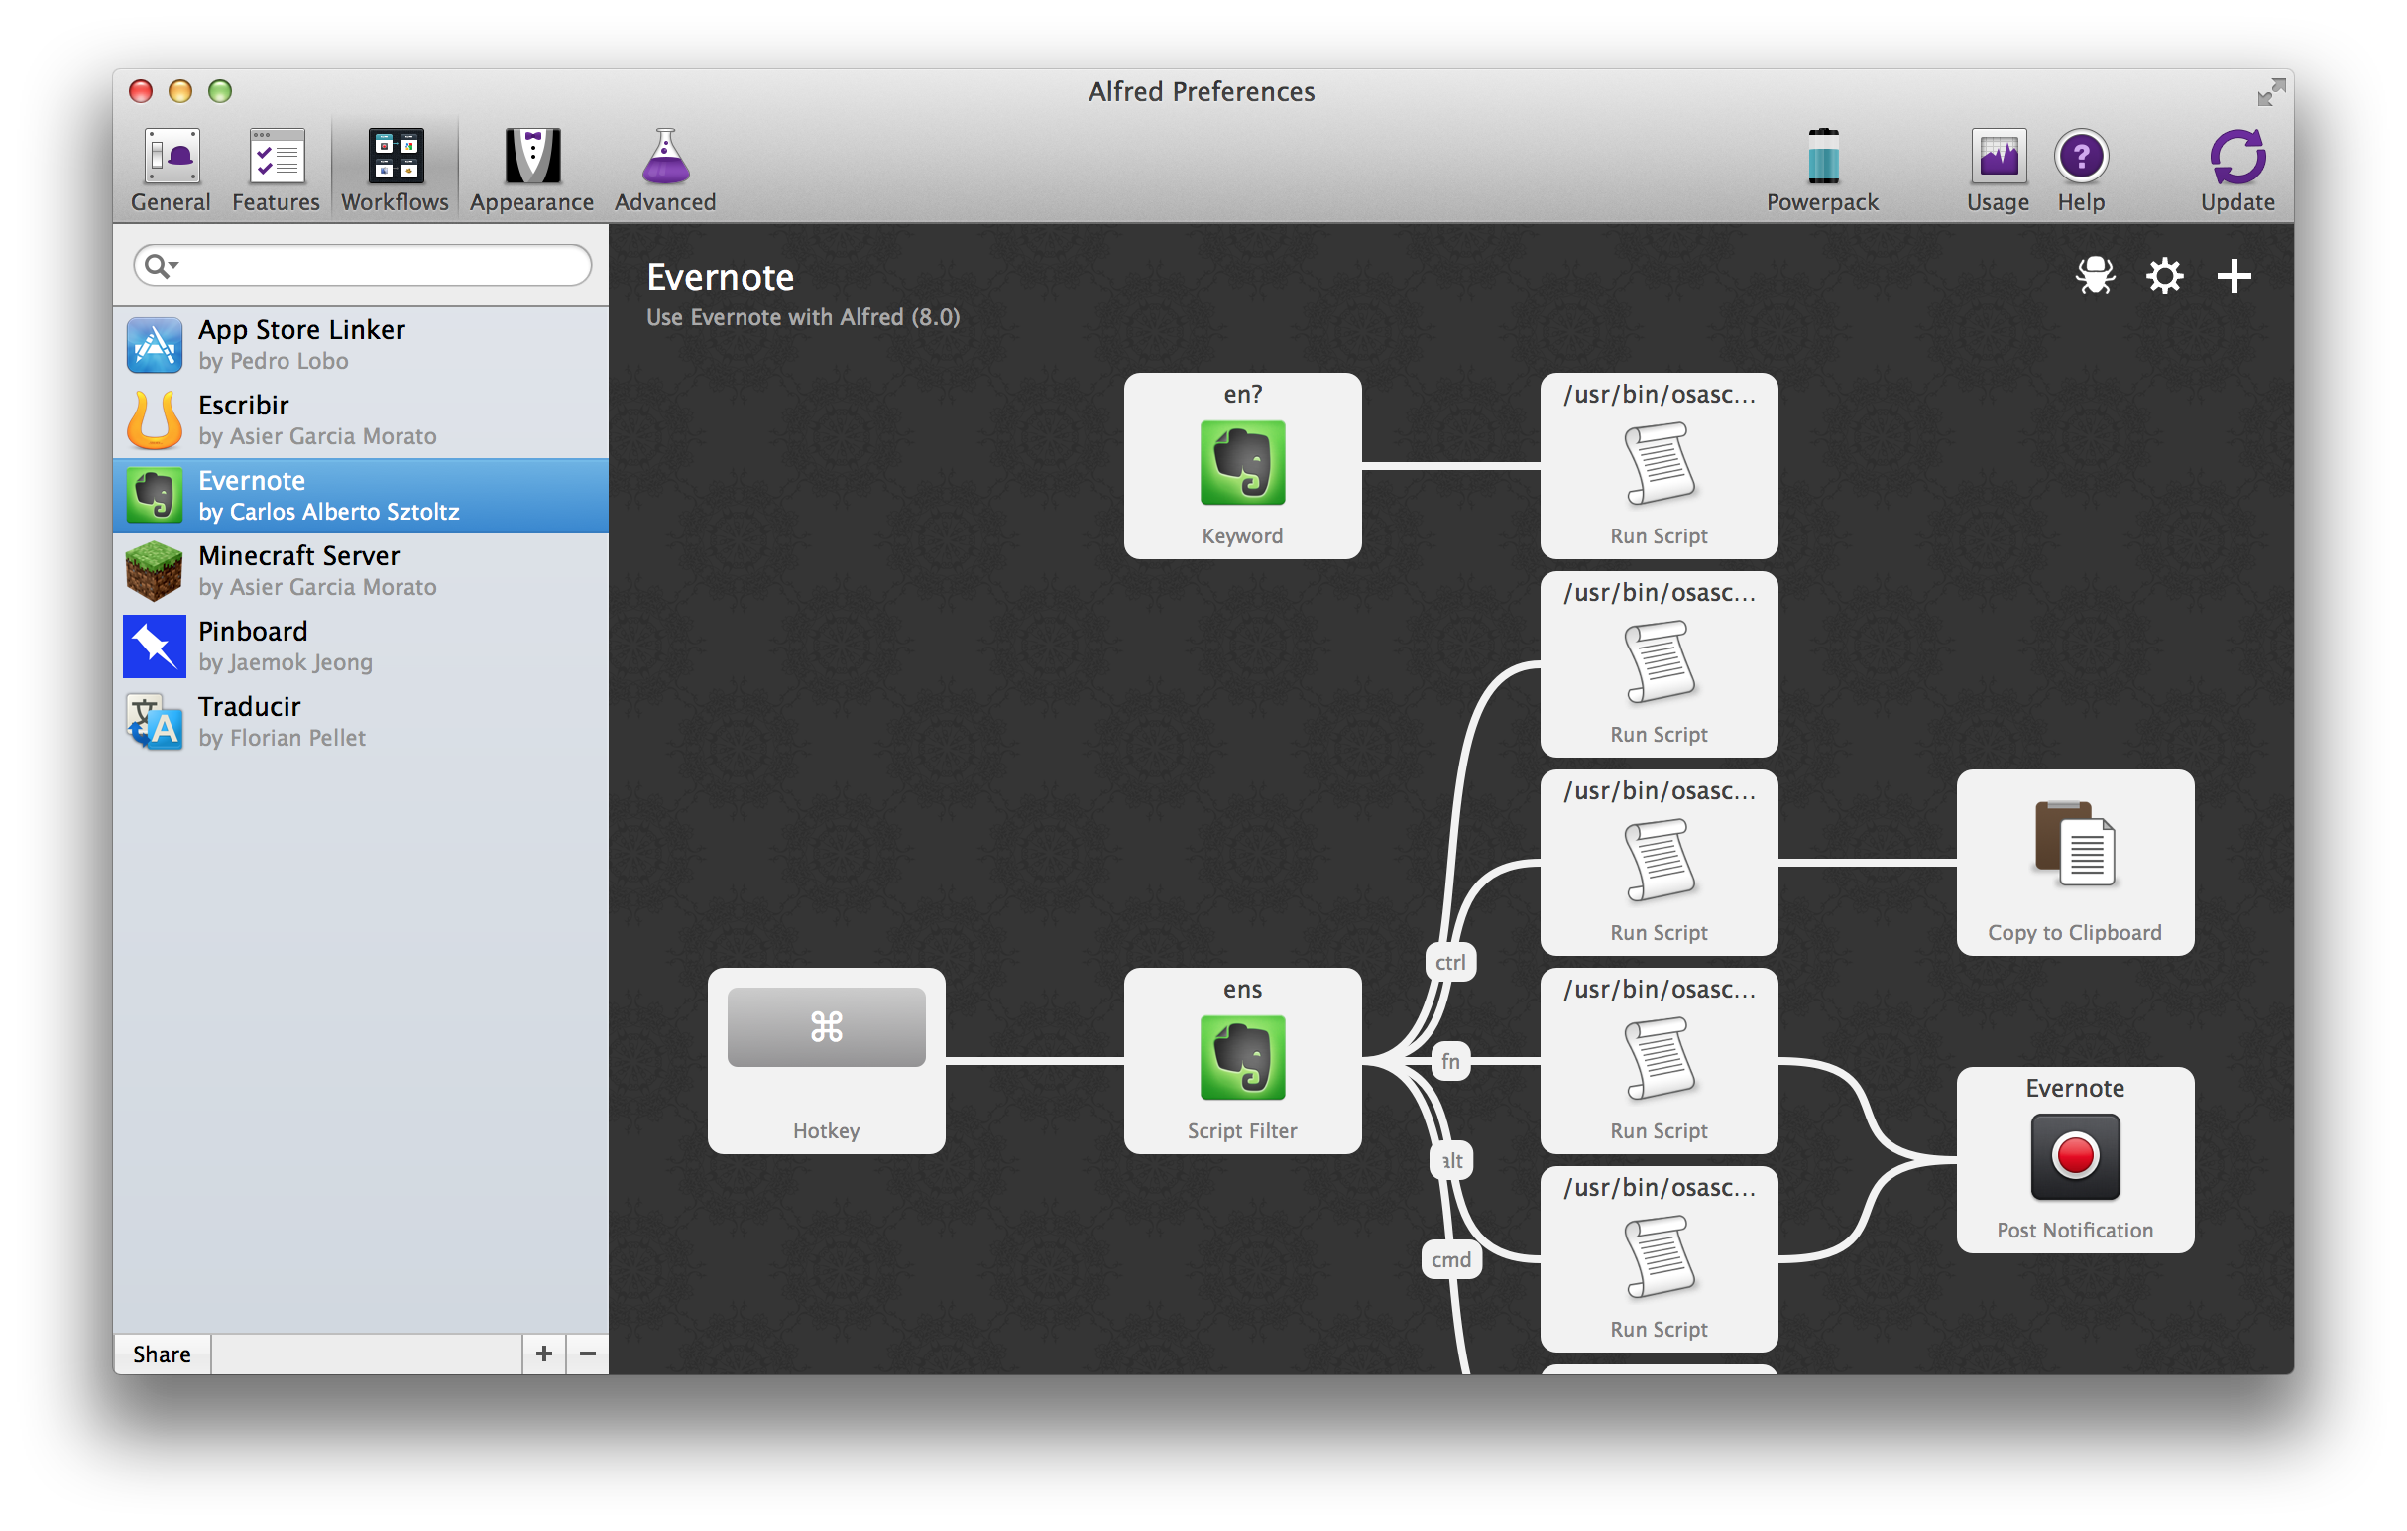Select the Evernote Post Notification node

(x=2075, y=1160)
